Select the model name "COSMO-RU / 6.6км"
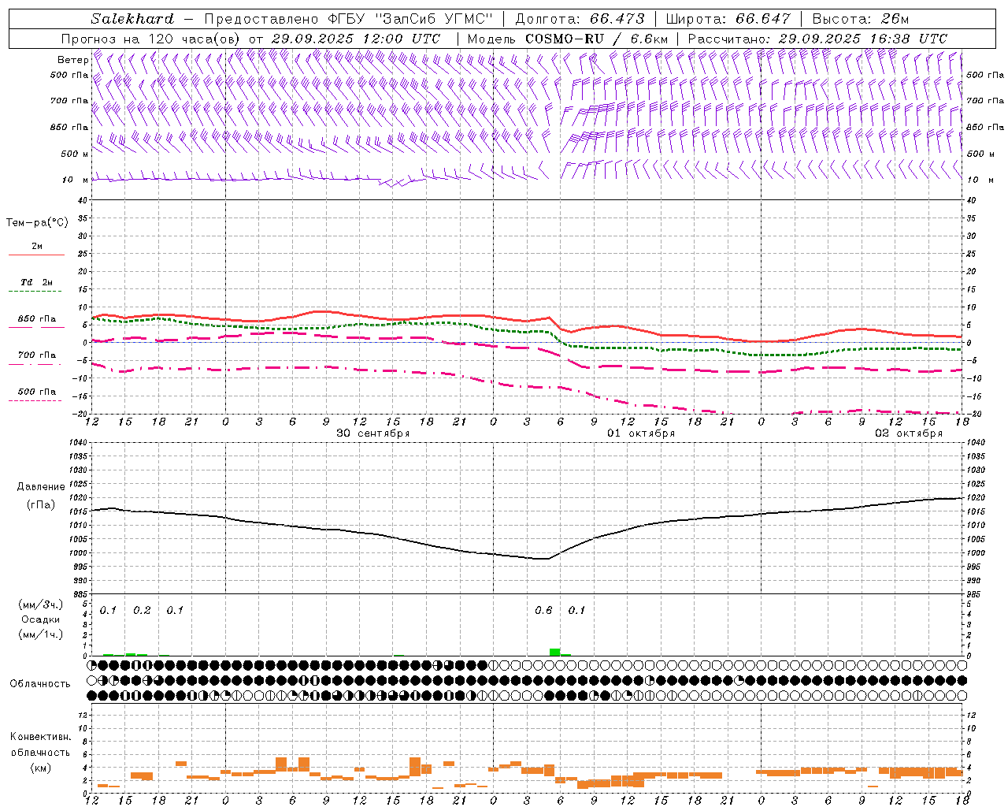 pos(596,39)
